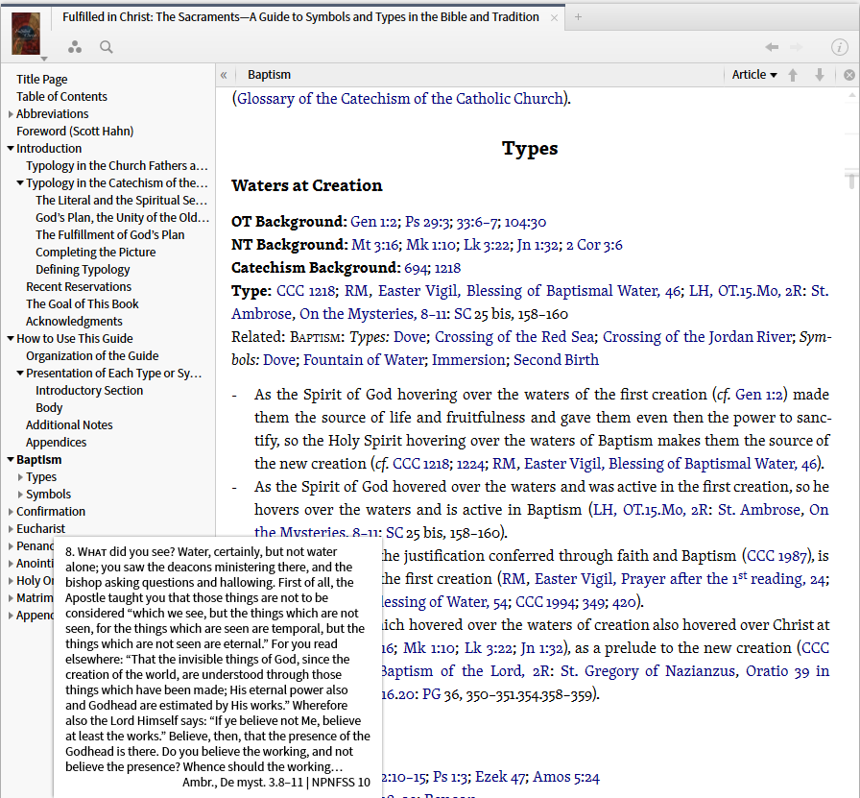
Task: Open the book cover dropdown arrow
Action: (44, 59)
